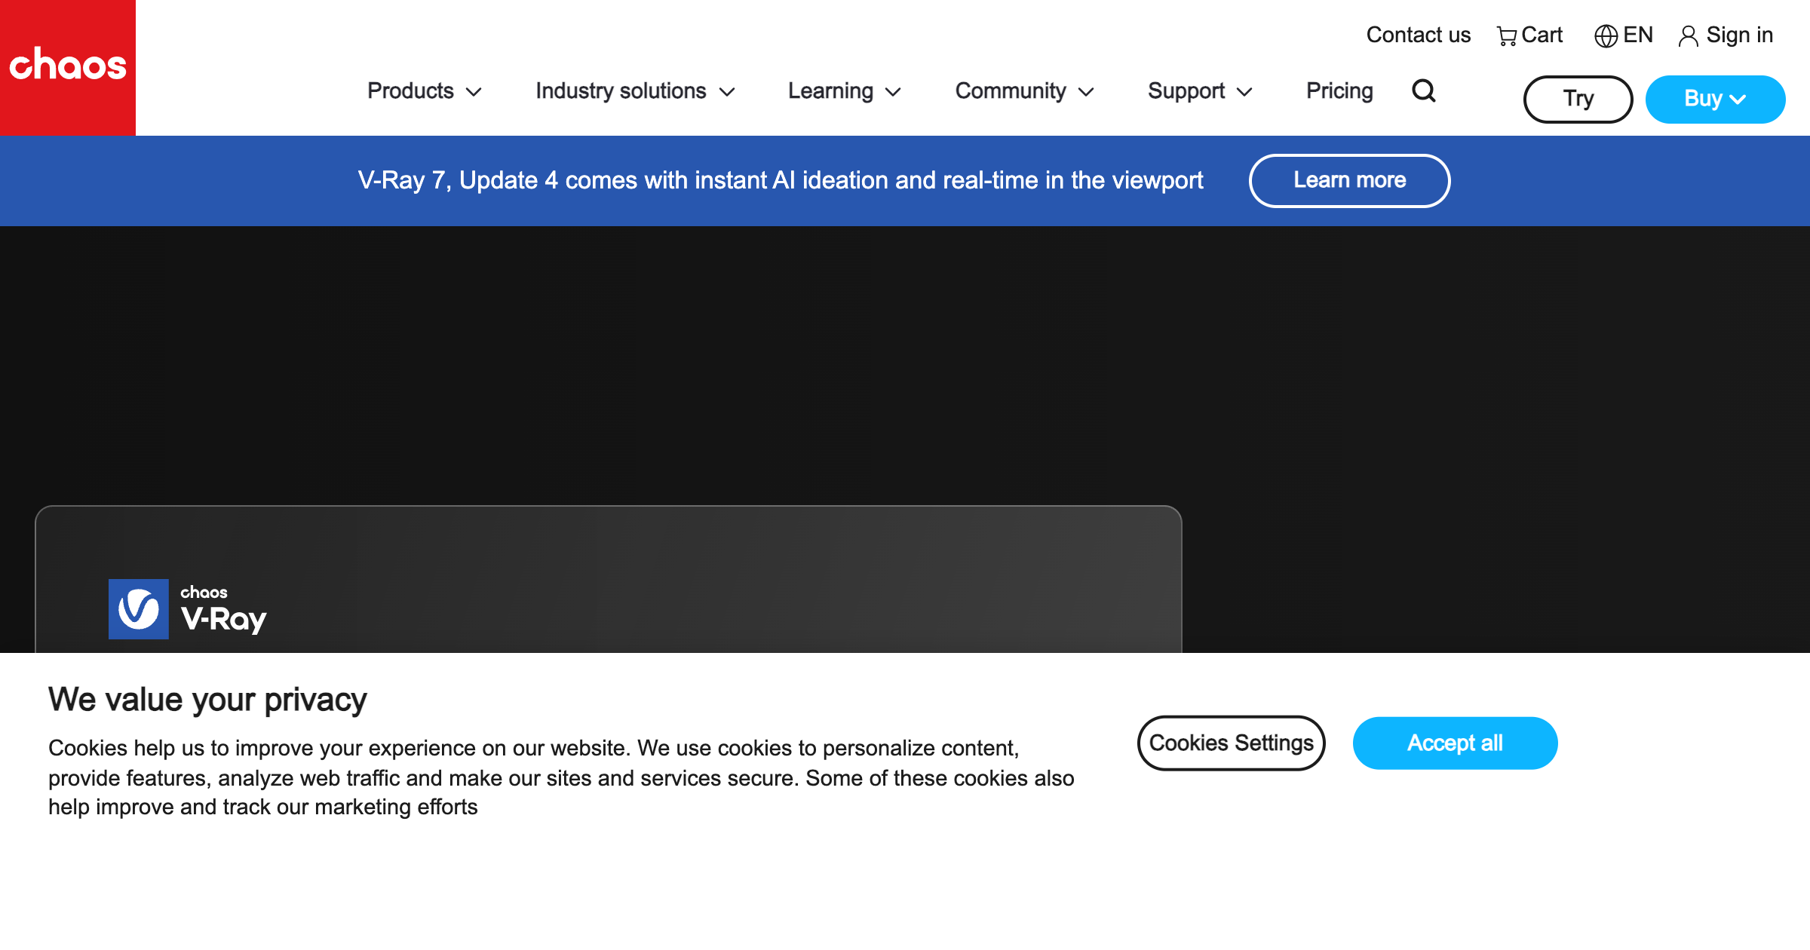This screenshot has width=1810, height=950.
Task: Expand the Products dropdown menu
Action: point(425,91)
